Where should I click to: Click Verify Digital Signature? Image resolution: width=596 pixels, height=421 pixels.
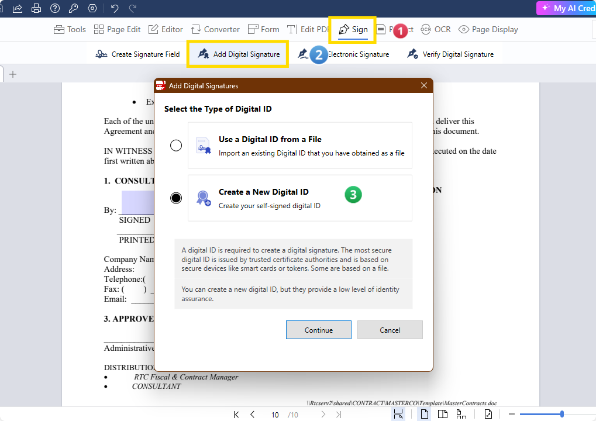[x=450, y=54]
